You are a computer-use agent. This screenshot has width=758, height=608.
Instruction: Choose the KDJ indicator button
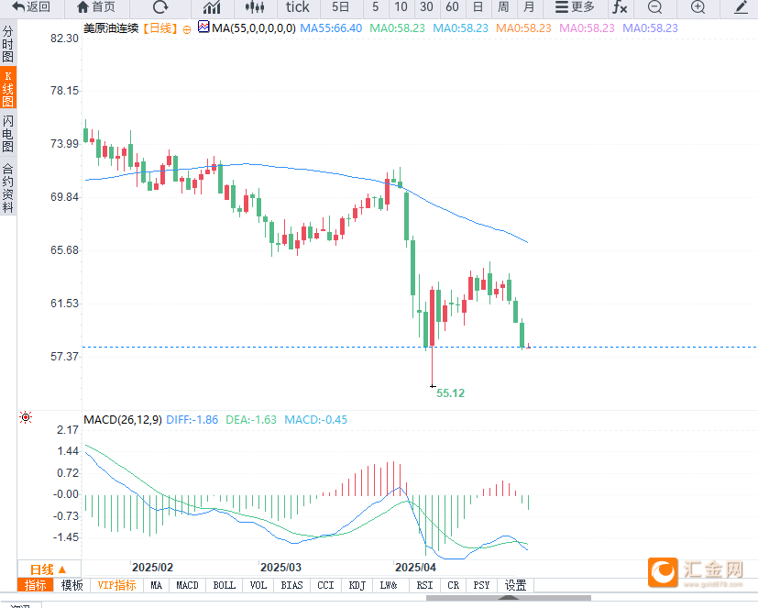pyautogui.click(x=357, y=585)
